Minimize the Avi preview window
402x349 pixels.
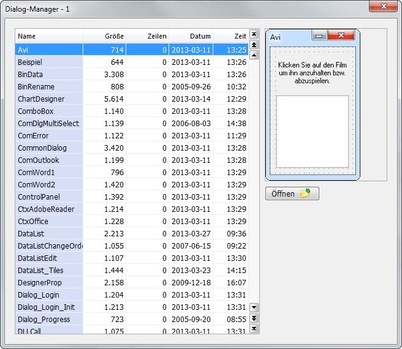point(319,36)
